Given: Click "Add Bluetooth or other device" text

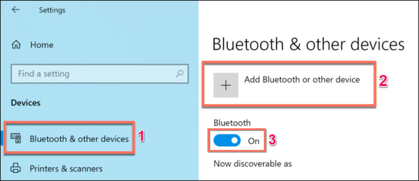Looking at the screenshot, I should 302,79.
